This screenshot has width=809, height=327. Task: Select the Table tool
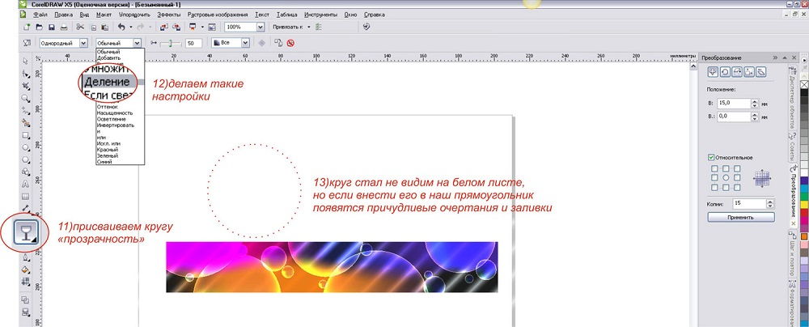(25, 197)
